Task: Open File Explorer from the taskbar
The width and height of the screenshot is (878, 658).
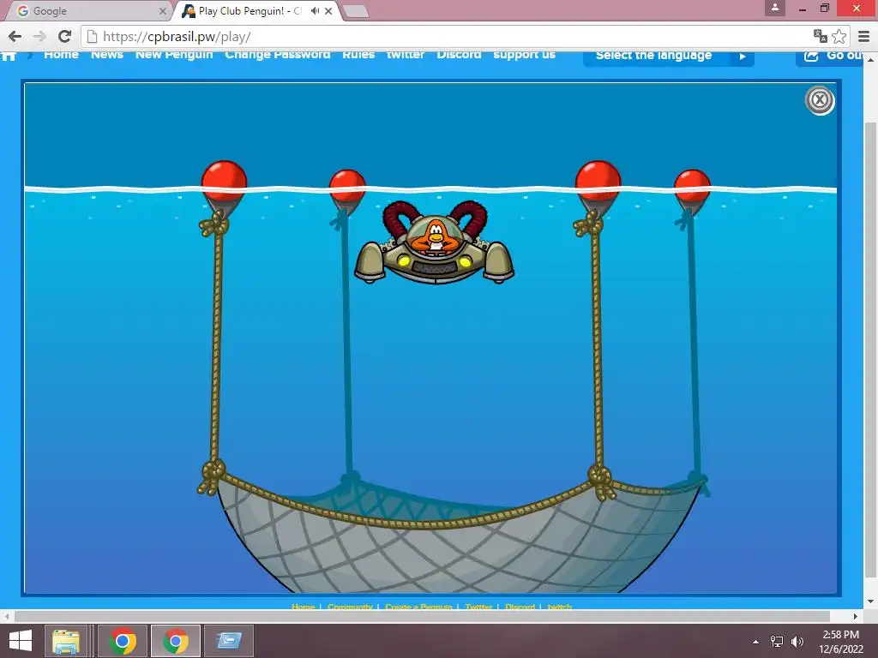Action: pyautogui.click(x=66, y=641)
